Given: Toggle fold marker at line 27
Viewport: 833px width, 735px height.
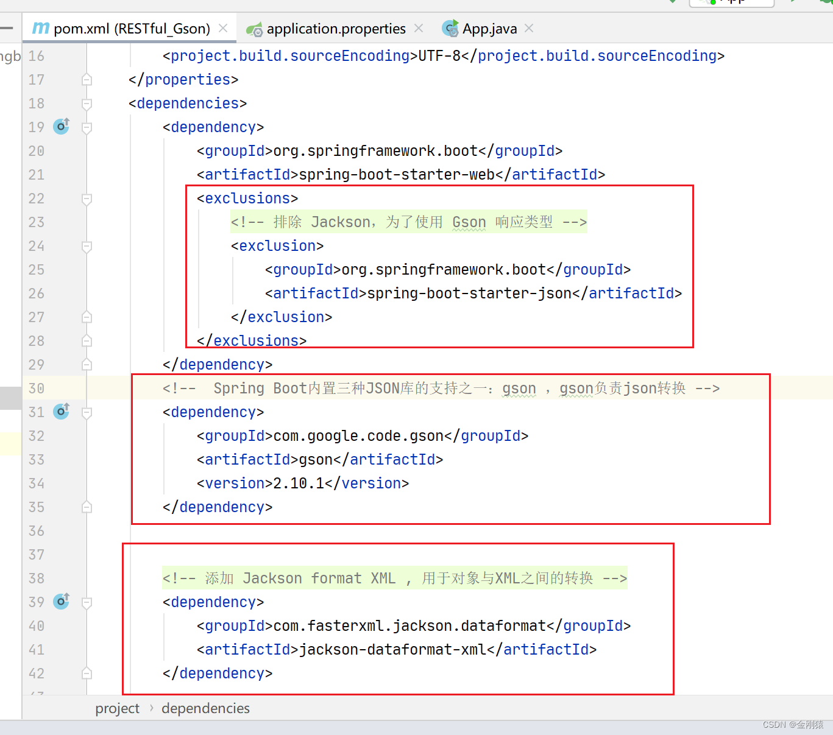Looking at the screenshot, I should (87, 317).
